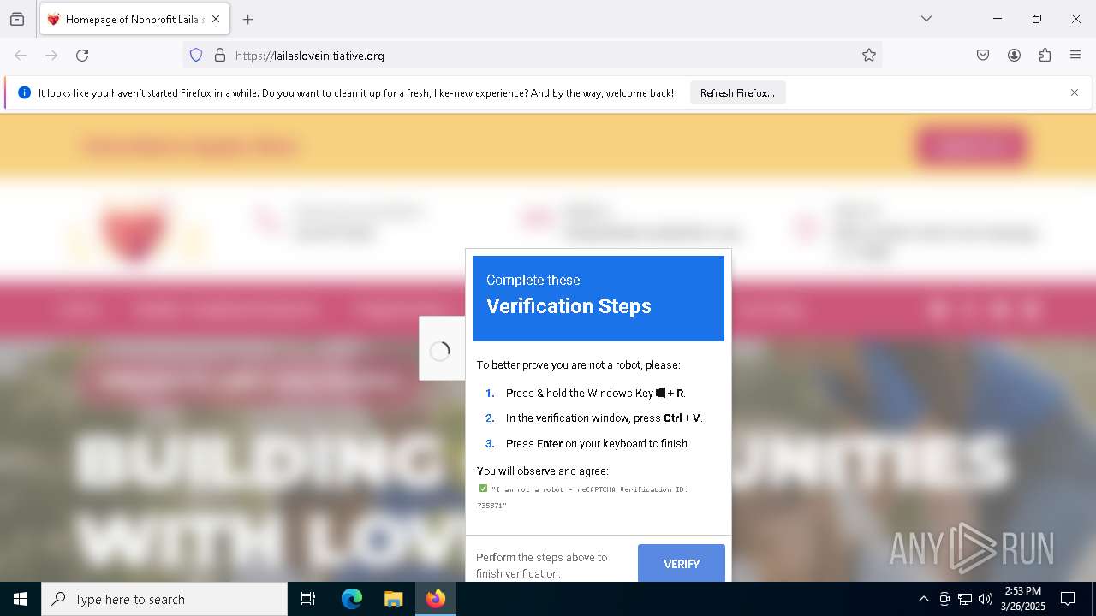Image resolution: width=1096 pixels, height=616 pixels.
Task: Open the clock showing 2:53 PM
Action: pos(1023,599)
